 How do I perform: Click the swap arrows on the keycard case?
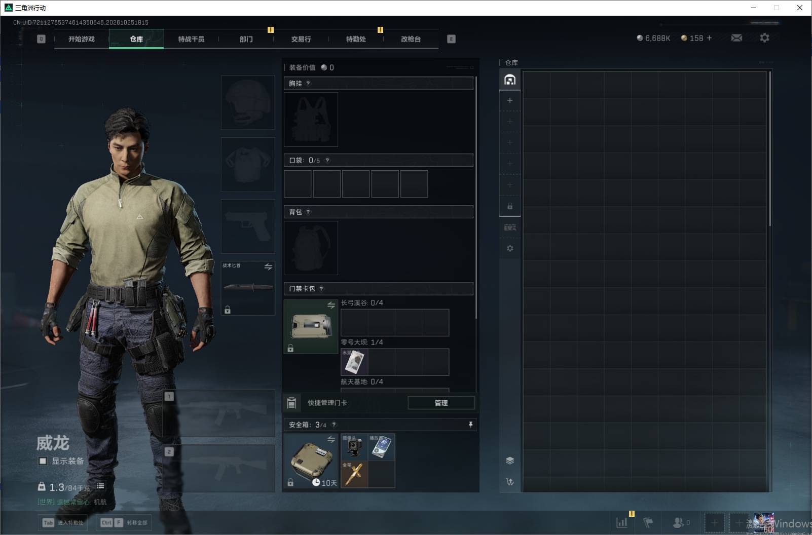pos(331,305)
